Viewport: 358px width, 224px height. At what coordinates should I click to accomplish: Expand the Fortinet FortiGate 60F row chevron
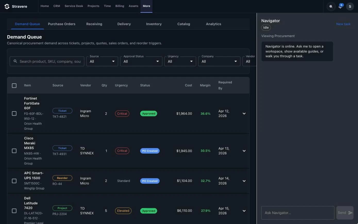pyautogui.click(x=244, y=114)
